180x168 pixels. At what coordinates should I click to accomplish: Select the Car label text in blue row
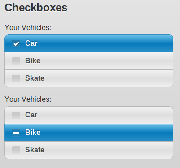(31, 43)
